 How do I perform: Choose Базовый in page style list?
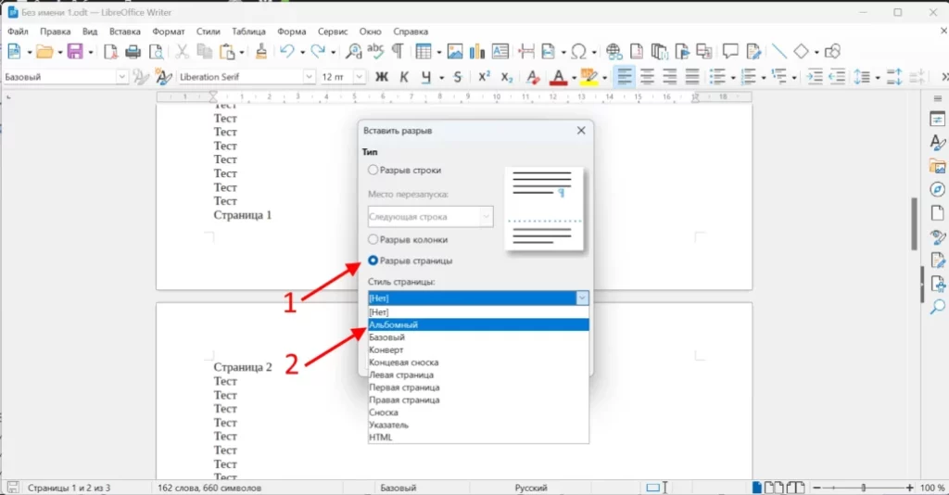coord(478,337)
